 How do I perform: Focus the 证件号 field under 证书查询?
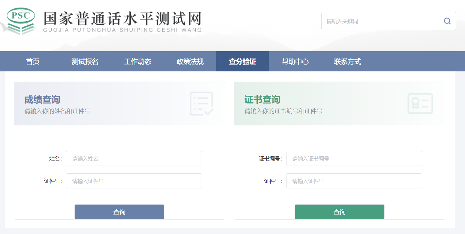click(354, 181)
